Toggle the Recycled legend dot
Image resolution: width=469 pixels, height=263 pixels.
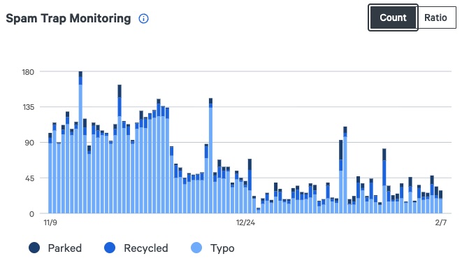click(110, 248)
